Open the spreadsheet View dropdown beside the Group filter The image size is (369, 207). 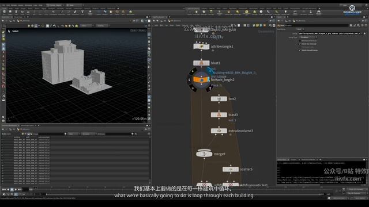pos(73,134)
